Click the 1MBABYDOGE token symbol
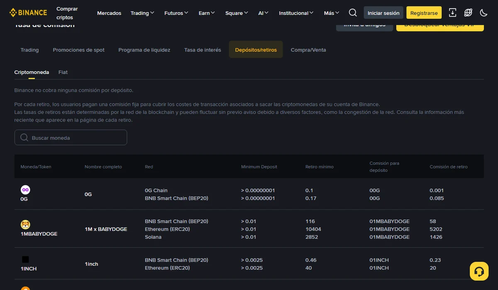The image size is (498, 290). coord(39,234)
